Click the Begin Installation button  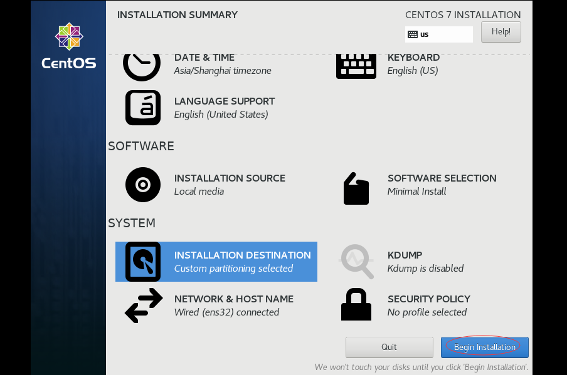click(x=485, y=347)
